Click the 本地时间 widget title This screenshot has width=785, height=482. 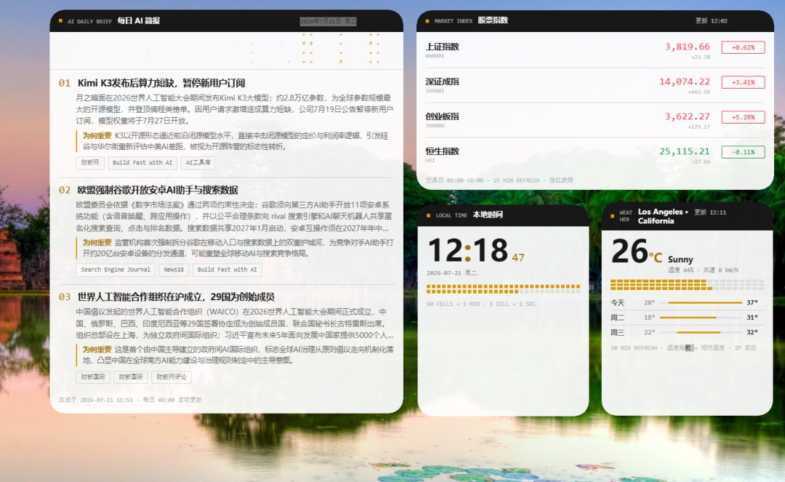click(x=488, y=214)
